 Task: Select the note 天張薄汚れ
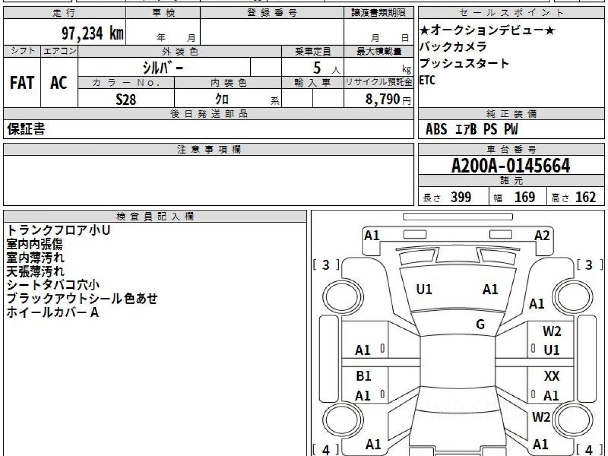pyautogui.click(x=35, y=271)
